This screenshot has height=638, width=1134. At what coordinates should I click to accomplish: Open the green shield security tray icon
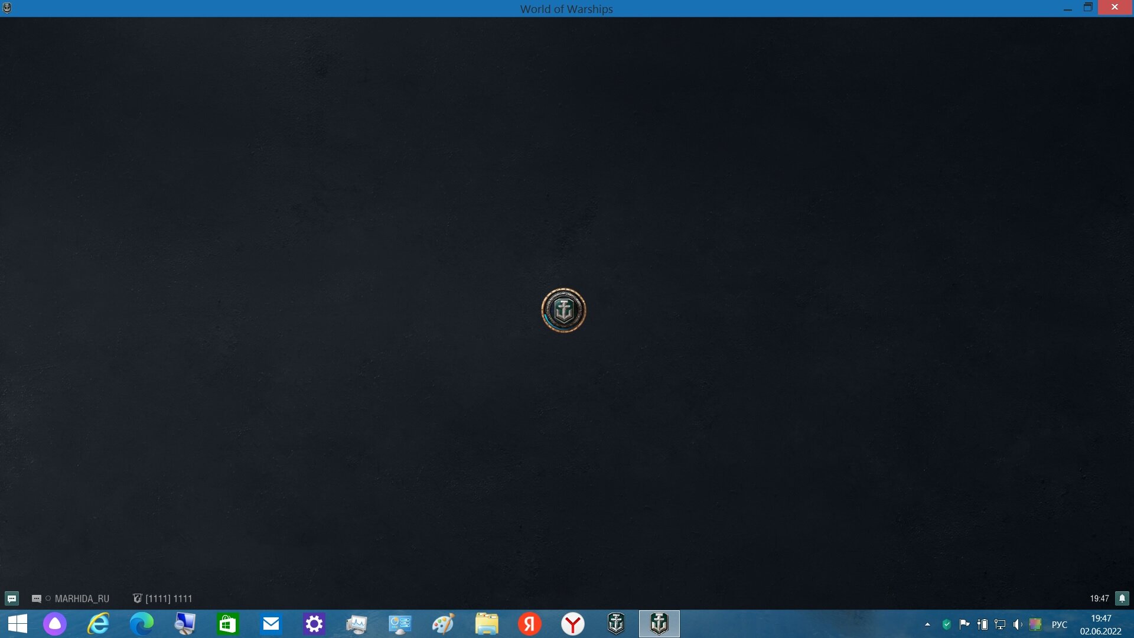point(946,624)
